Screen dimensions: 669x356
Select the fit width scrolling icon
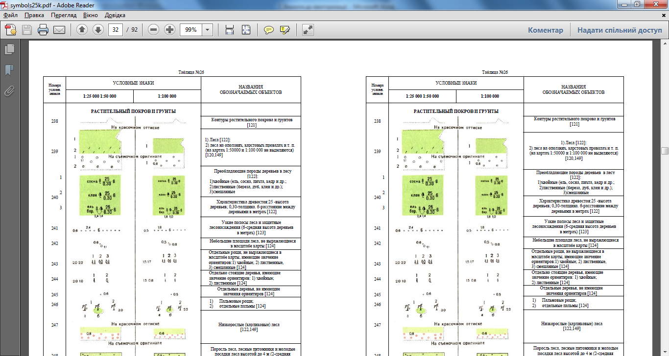[229, 30]
